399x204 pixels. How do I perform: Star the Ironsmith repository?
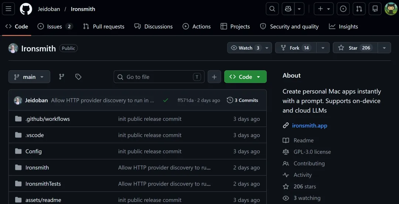355,48
